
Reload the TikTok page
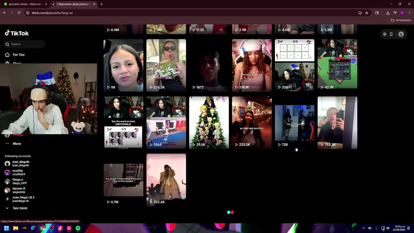19,13
